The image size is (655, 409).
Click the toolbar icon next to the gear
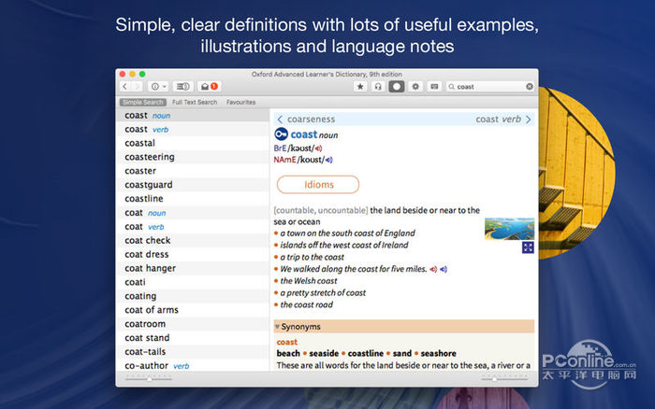tap(434, 86)
